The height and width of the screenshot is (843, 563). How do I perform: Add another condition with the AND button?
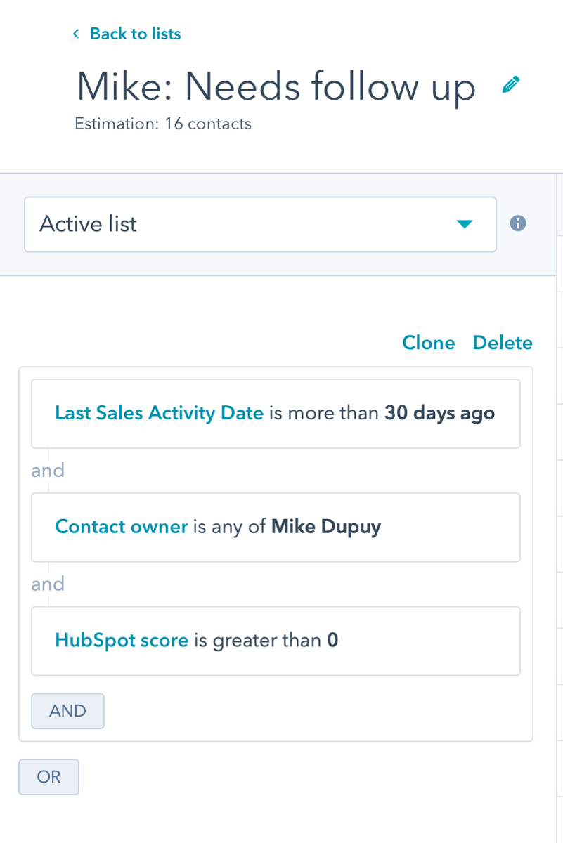point(67,711)
